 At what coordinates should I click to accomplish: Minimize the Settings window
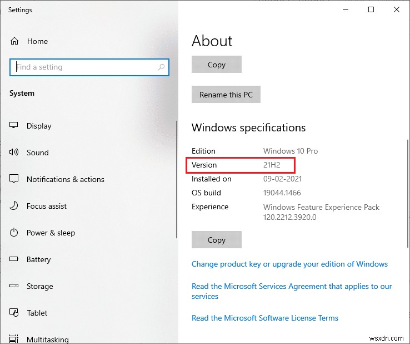[x=346, y=9]
